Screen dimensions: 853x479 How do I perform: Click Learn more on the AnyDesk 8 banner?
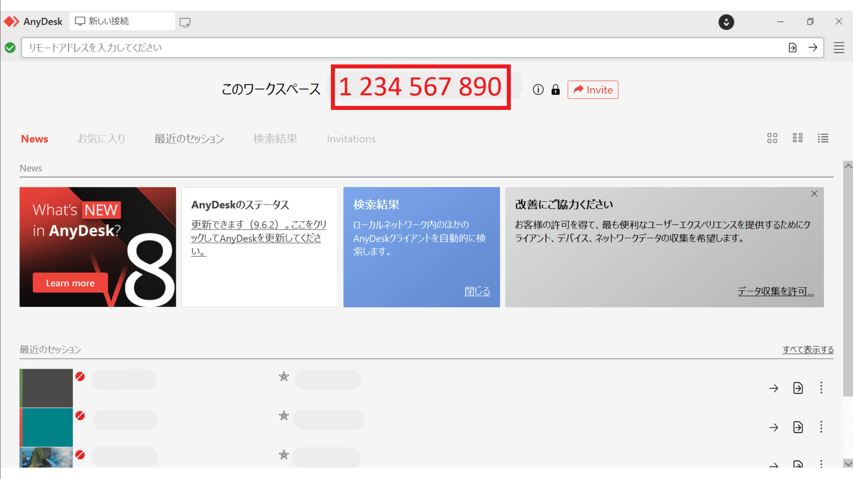70,283
